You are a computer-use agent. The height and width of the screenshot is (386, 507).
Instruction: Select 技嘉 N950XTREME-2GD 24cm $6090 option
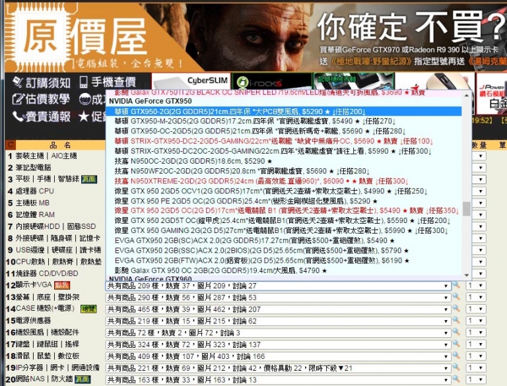(x=284, y=181)
